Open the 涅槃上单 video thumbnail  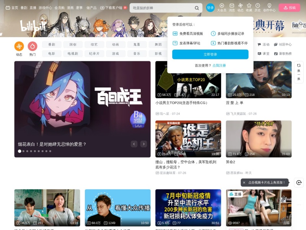pyautogui.click(x=259, y=80)
